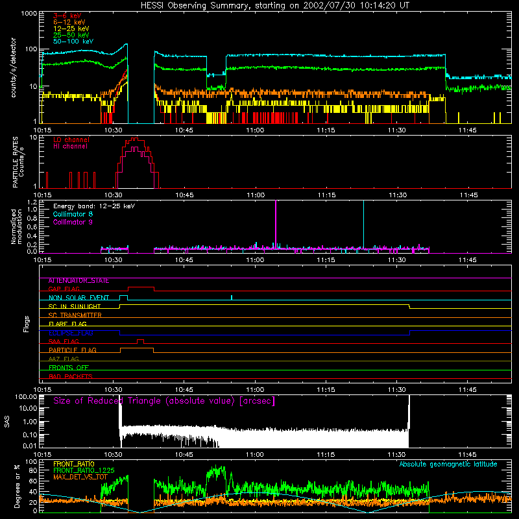Click the 'Size of Reduced Triangle' panel title
Image resolution: width=519 pixels, height=519 pixels.
164,401
